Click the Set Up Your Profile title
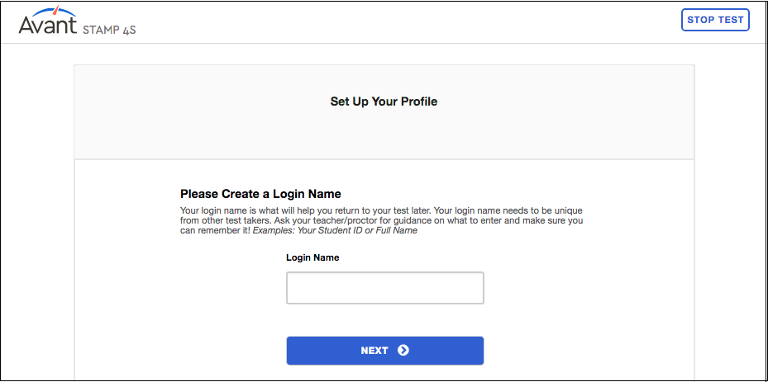This screenshot has width=768, height=382. (384, 101)
